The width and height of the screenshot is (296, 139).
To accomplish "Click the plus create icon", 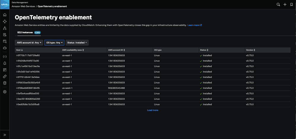I will pyautogui.click(x=285, y=4).
